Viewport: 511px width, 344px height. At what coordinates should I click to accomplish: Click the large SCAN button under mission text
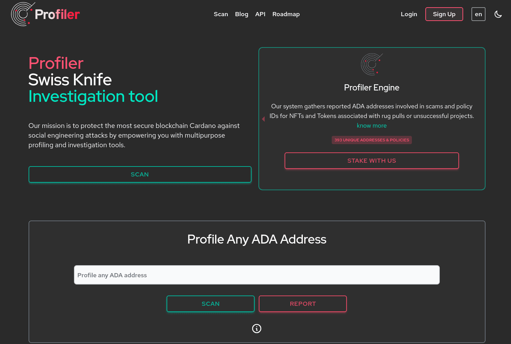[x=140, y=174]
